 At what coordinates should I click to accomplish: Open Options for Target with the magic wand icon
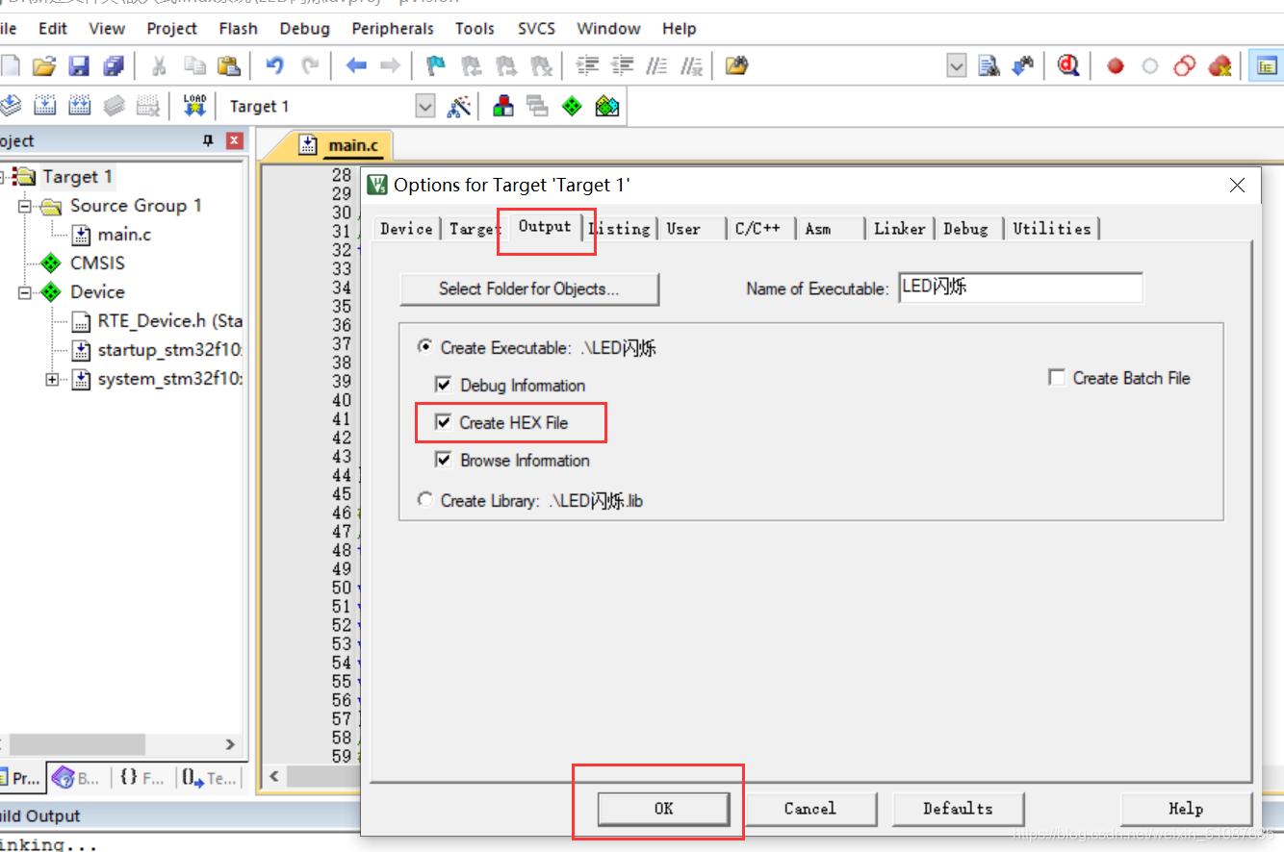(459, 106)
